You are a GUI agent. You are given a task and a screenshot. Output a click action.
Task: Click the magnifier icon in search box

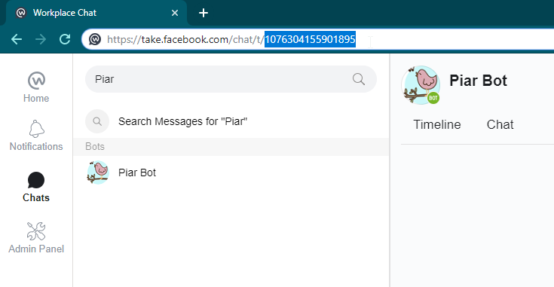pos(358,79)
